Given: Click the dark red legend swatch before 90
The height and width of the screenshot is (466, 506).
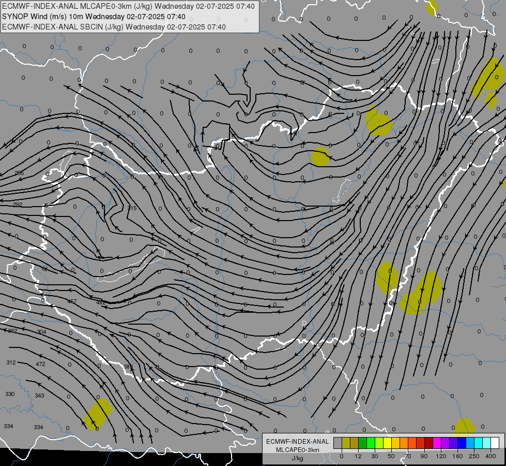Looking at the screenshot, I should pos(421,443).
